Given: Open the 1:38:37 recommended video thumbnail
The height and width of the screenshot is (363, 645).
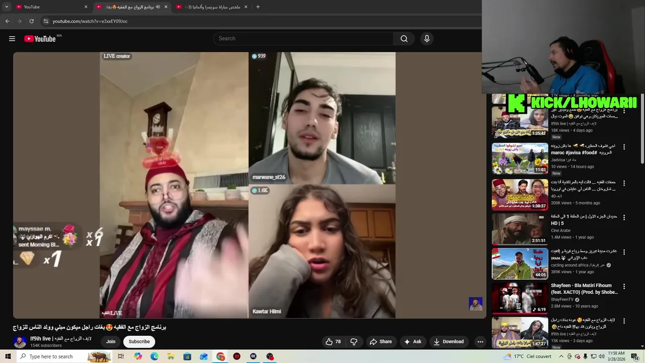Looking at the screenshot, I should click(x=520, y=194).
